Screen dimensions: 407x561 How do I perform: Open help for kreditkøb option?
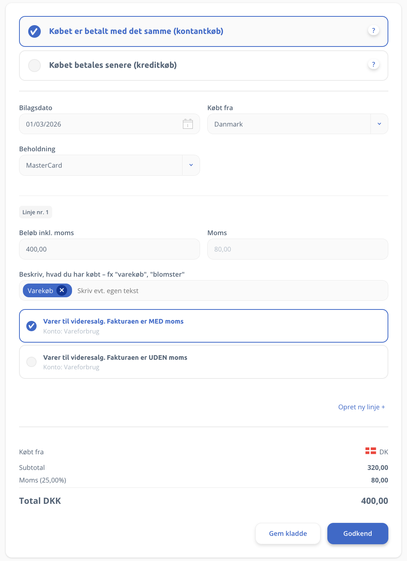[373, 64]
